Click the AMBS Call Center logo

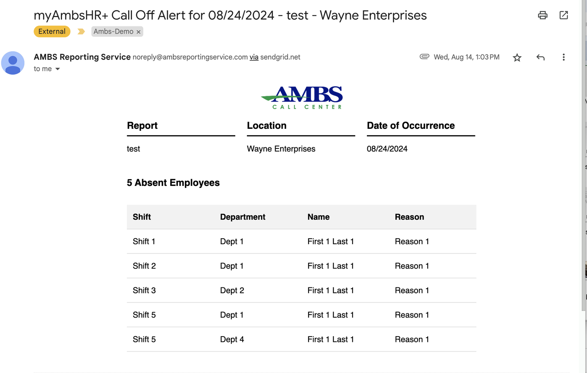[x=301, y=97]
